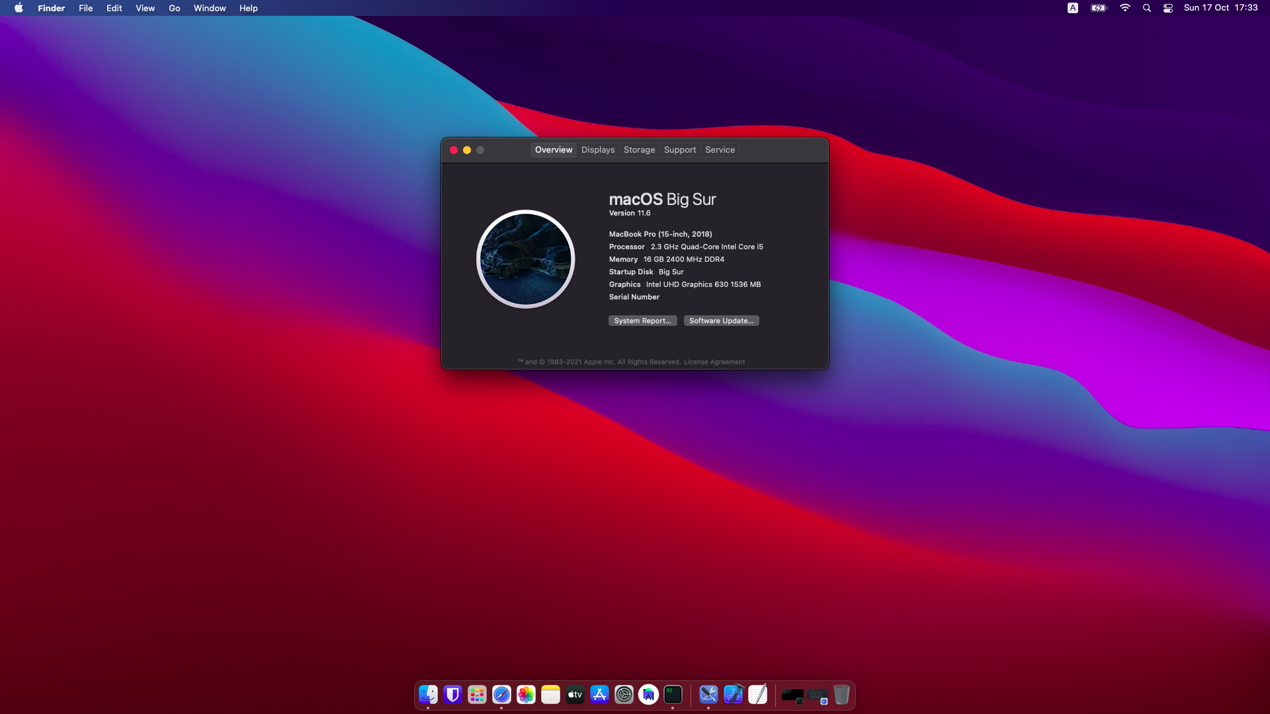The image size is (1270, 714).
Task: Open App Store from dock
Action: tap(599, 695)
